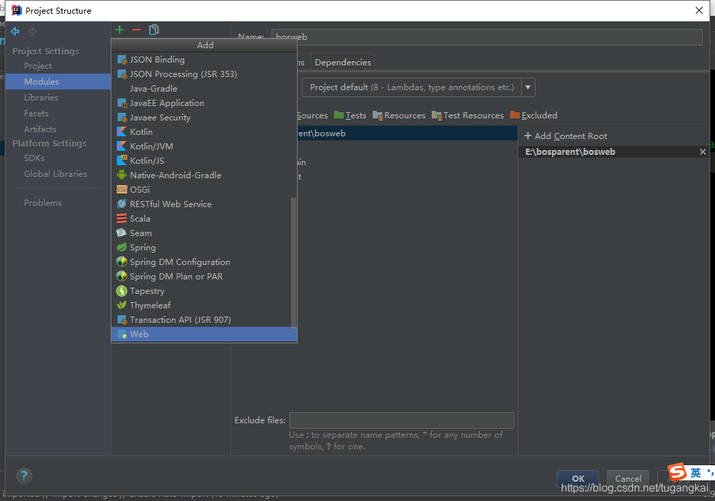Add Scala from the list
The height and width of the screenshot is (501, 715).
(x=201, y=219)
